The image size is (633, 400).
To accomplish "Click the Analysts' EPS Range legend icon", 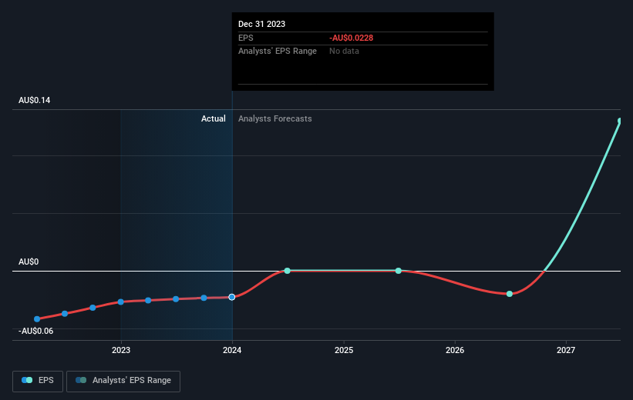I will tap(81, 380).
